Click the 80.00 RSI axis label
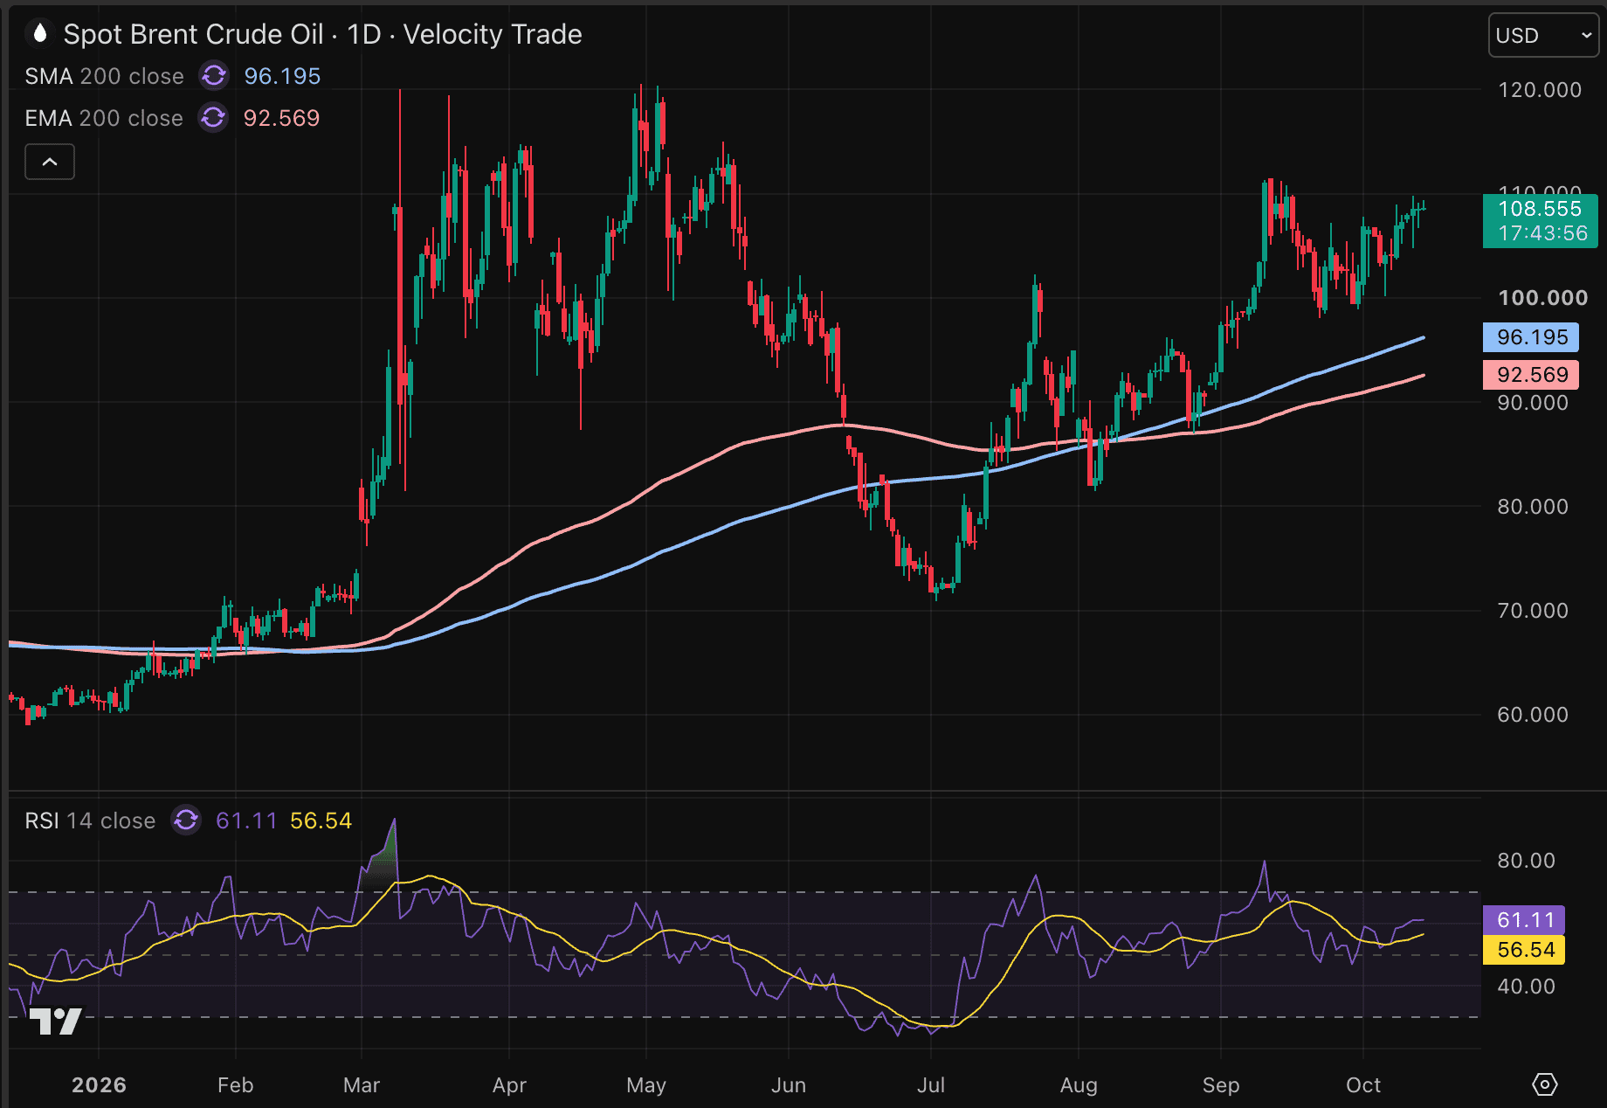Viewport: 1607px width, 1108px height. (1527, 861)
